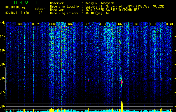Click the bright magenta meteor echo
This screenshot has width=176, height=112.
[x=122, y=82]
